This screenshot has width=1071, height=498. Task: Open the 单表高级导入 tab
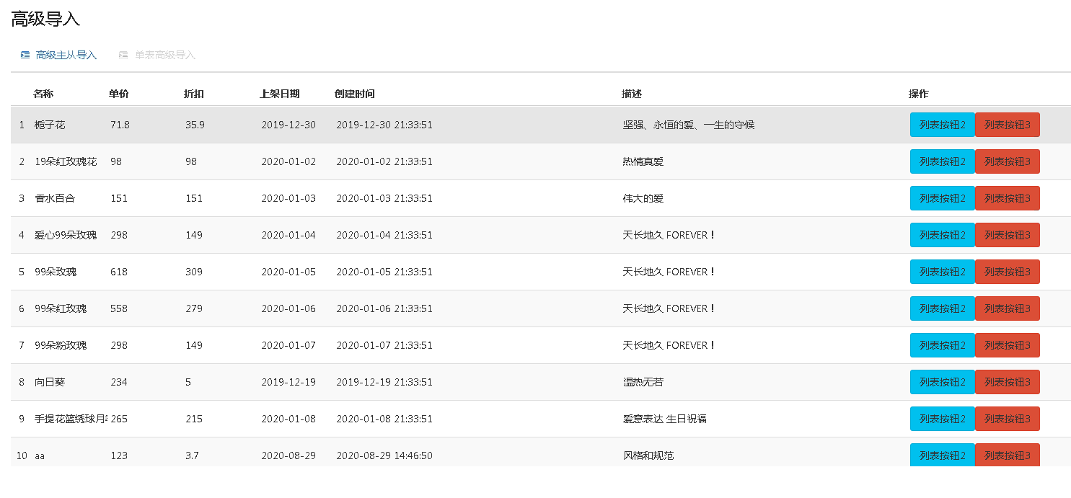[x=164, y=55]
